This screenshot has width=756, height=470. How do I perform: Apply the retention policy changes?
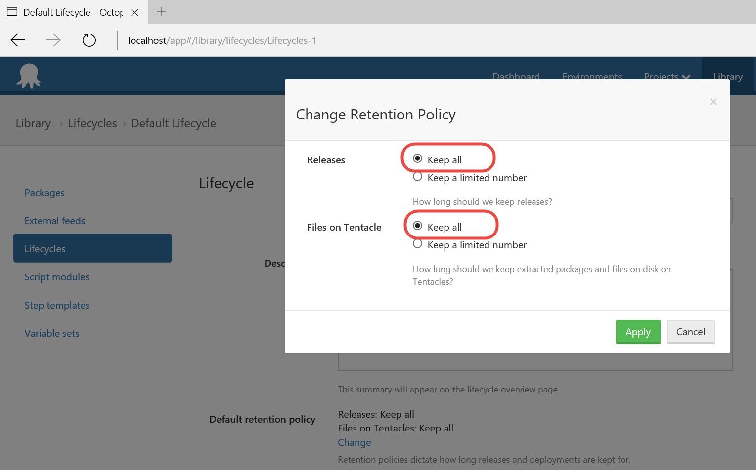tap(638, 332)
